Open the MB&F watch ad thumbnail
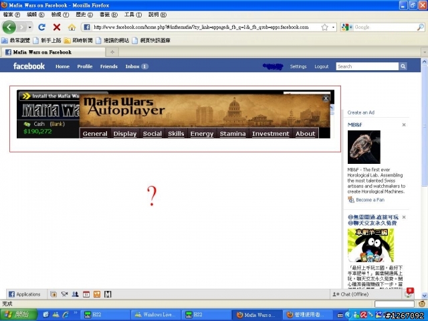Image resolution: width=428 pixels, height=321 pixels. (x=364, y=147)
